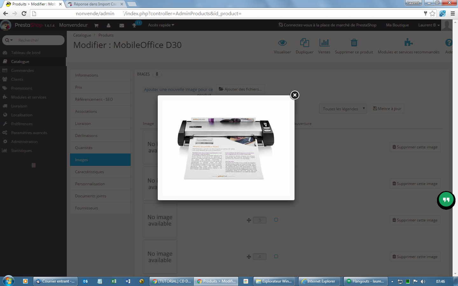Open Catalogue in the left sidebar

click(33, 62)
